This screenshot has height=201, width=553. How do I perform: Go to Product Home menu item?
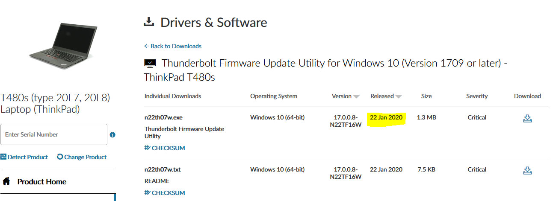[x=42, y=182]
